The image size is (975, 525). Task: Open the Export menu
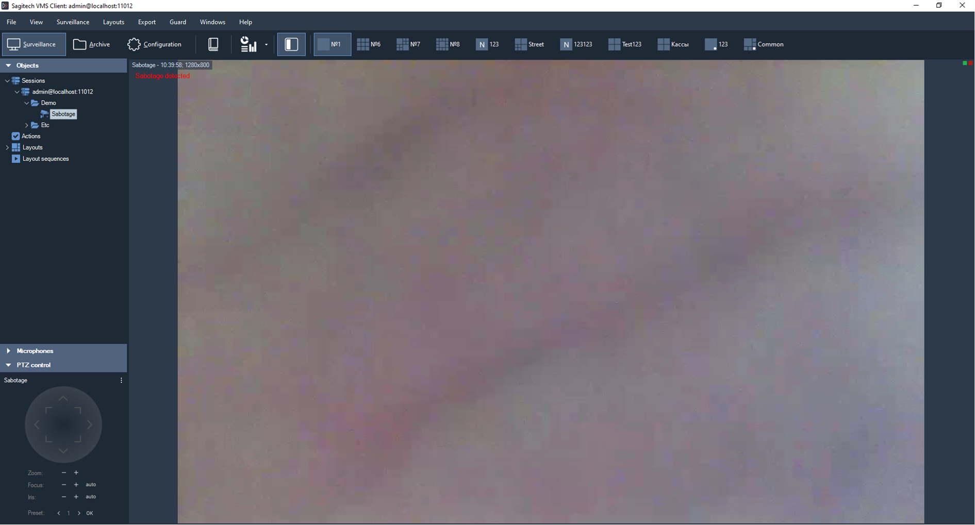coord(146,22)
